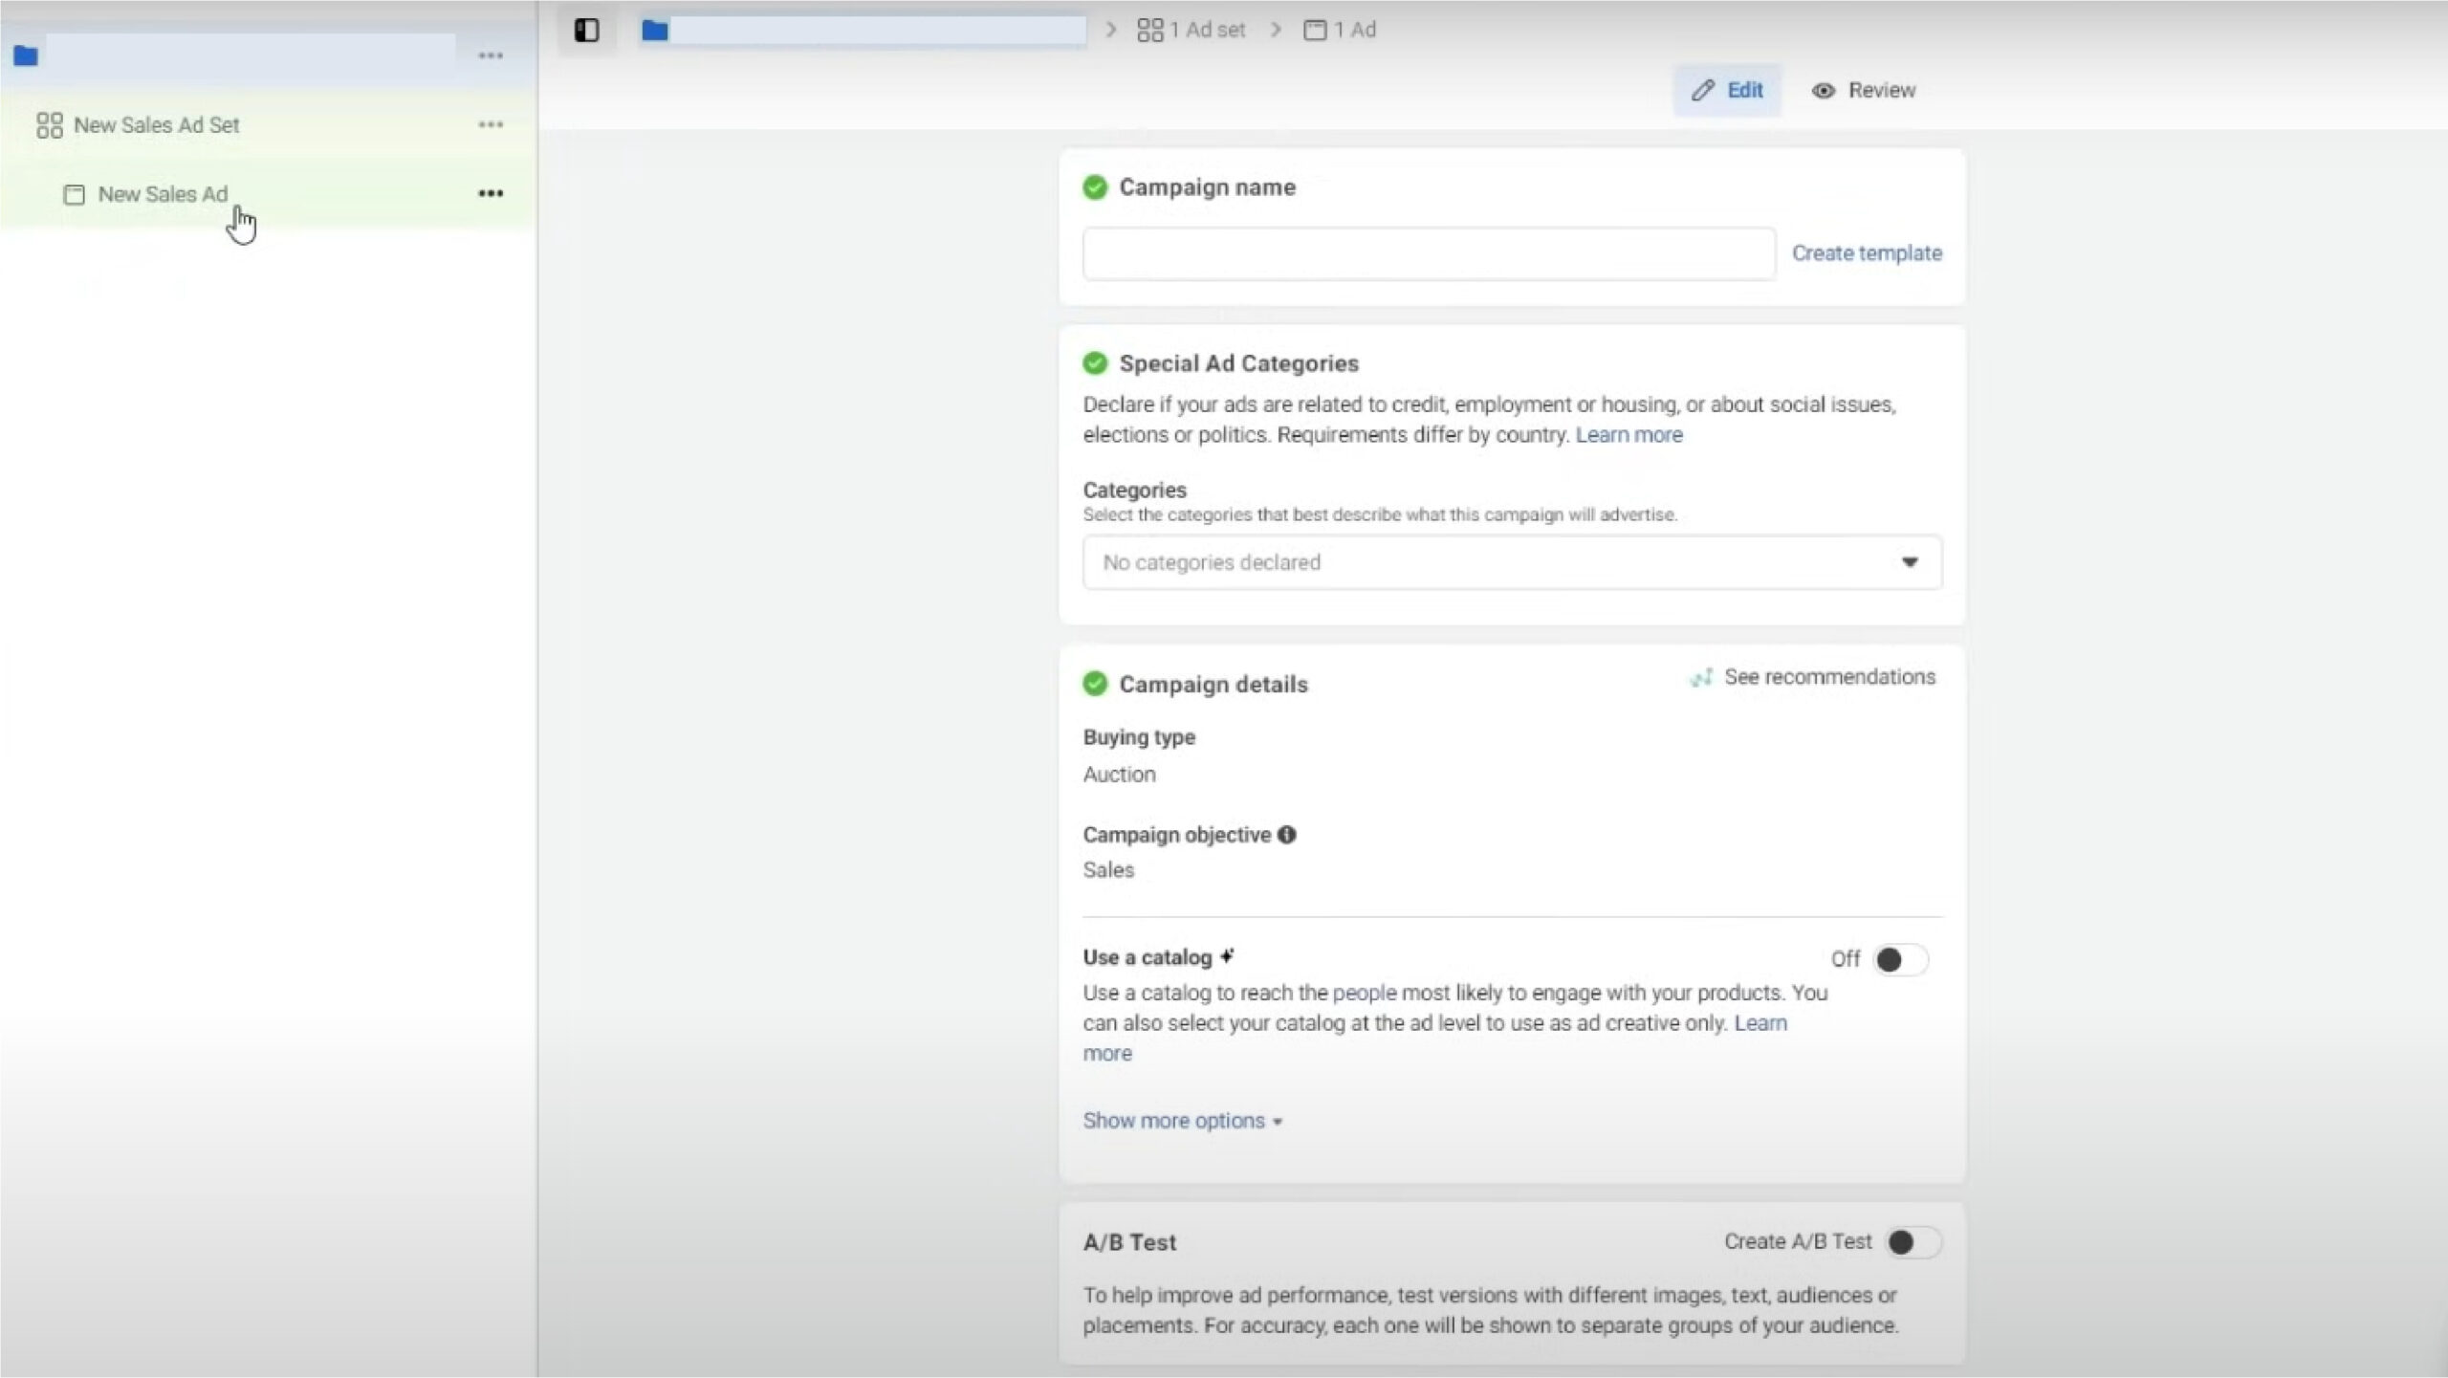The height and width of the screenshot is (1378, 2448).
Task: Go to 1 Ad set breadcrumb
Action: [1191, 31]
